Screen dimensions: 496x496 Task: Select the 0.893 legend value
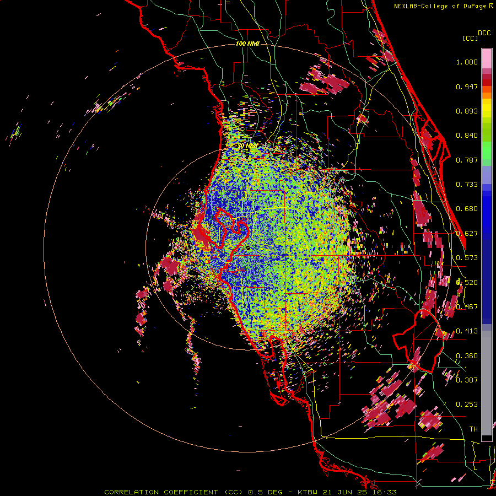pos(467,111)
